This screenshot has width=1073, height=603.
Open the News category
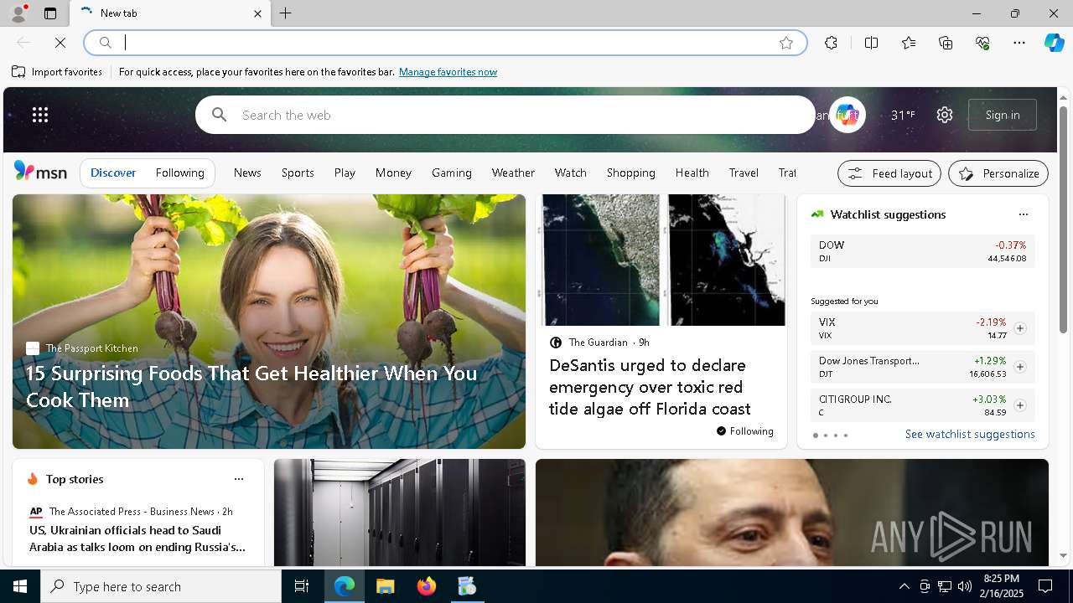coord(247,173)
